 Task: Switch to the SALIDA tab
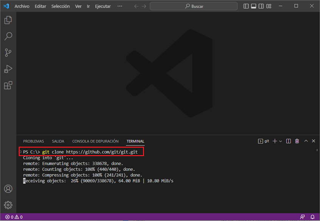tap(58, 141)
